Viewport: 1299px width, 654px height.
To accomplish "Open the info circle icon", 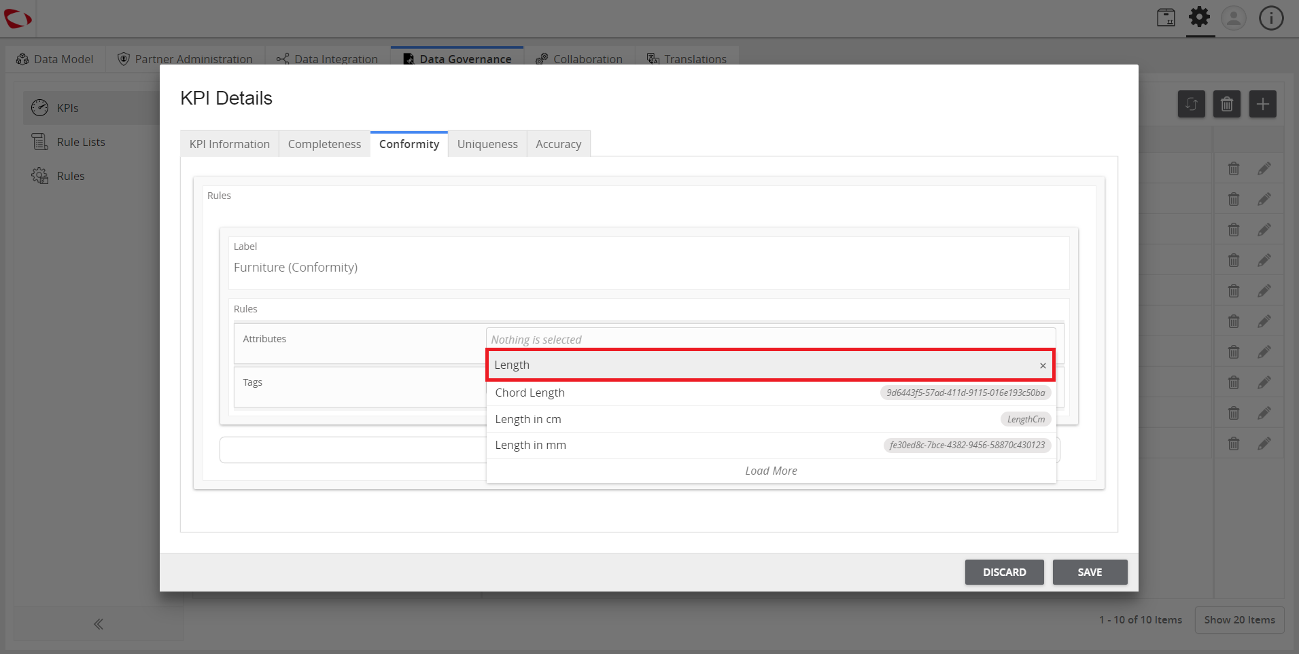I will tap(1271, 18).
